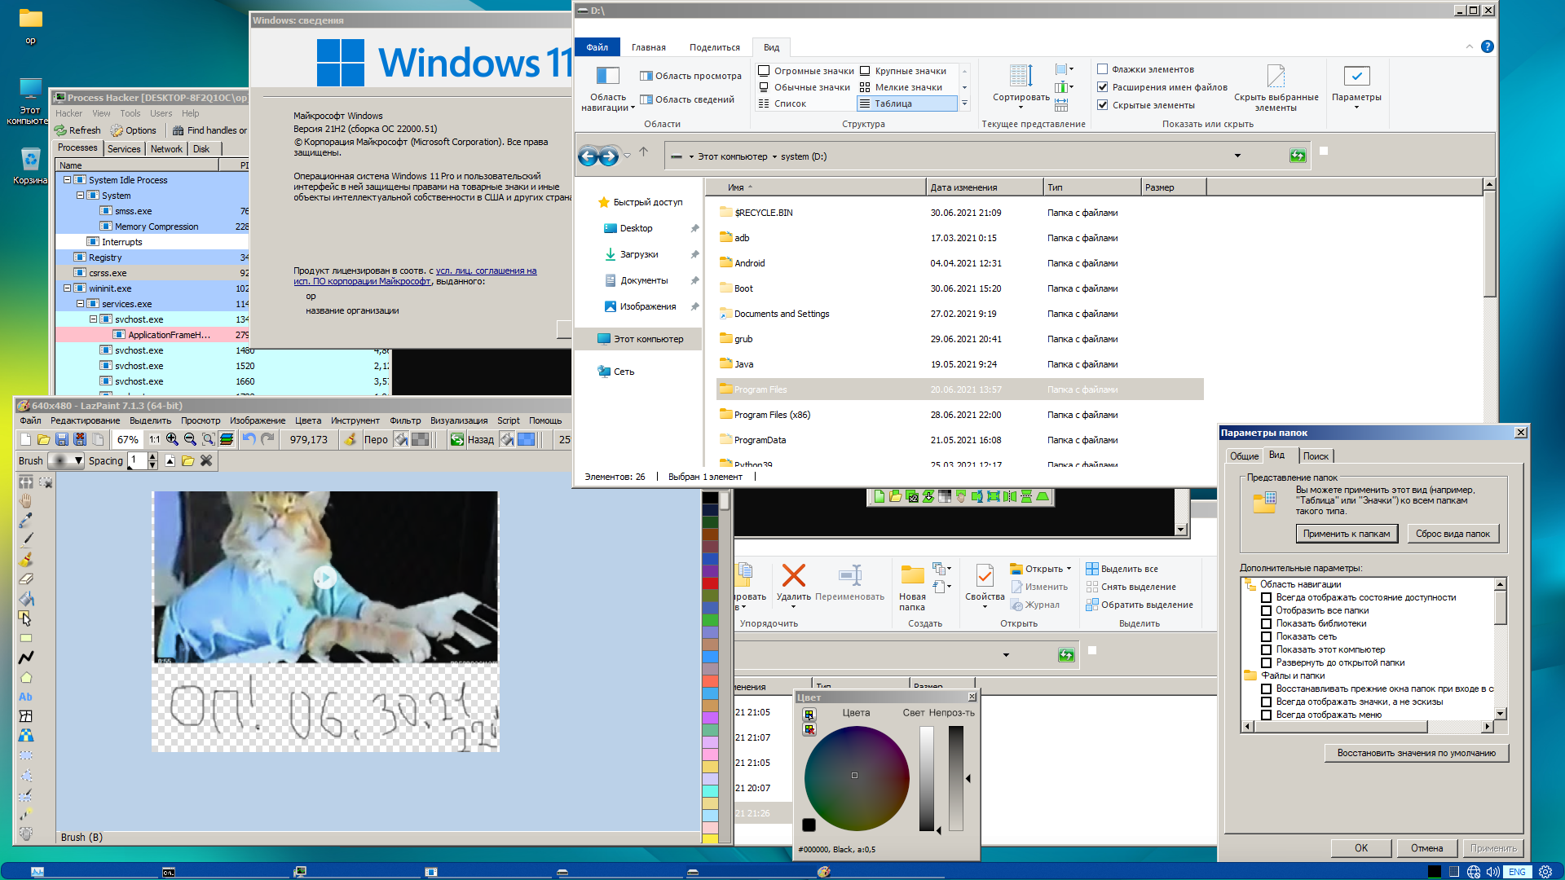Viewport: 1565px width, 880px height.
Task: Select the flood fill bucket tool in LazPaint
Action: [26, 599]
